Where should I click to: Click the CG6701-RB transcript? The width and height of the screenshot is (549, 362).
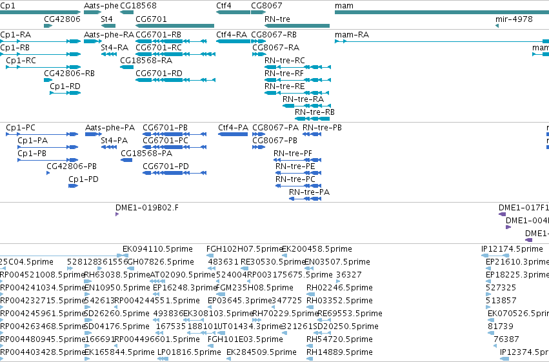click(171, 41)
